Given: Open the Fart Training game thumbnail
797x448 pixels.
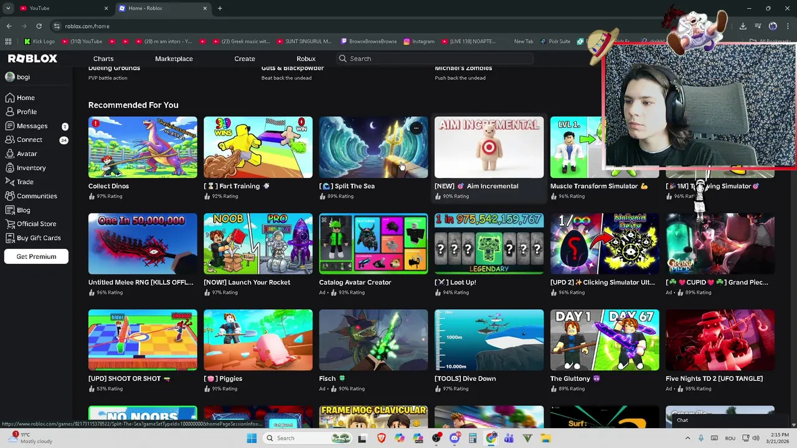Looking at the screenshot, I should [x=258, y=147].
